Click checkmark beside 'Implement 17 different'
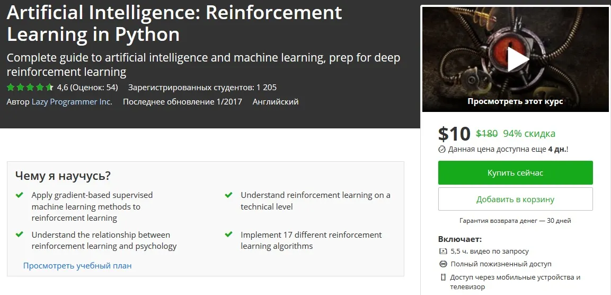The width and height of the screenshot is (611, 295). (x=229, y=235)
